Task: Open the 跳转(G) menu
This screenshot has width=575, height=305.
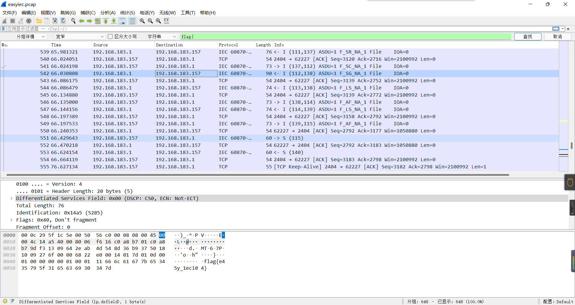Action: click(68, 13)
